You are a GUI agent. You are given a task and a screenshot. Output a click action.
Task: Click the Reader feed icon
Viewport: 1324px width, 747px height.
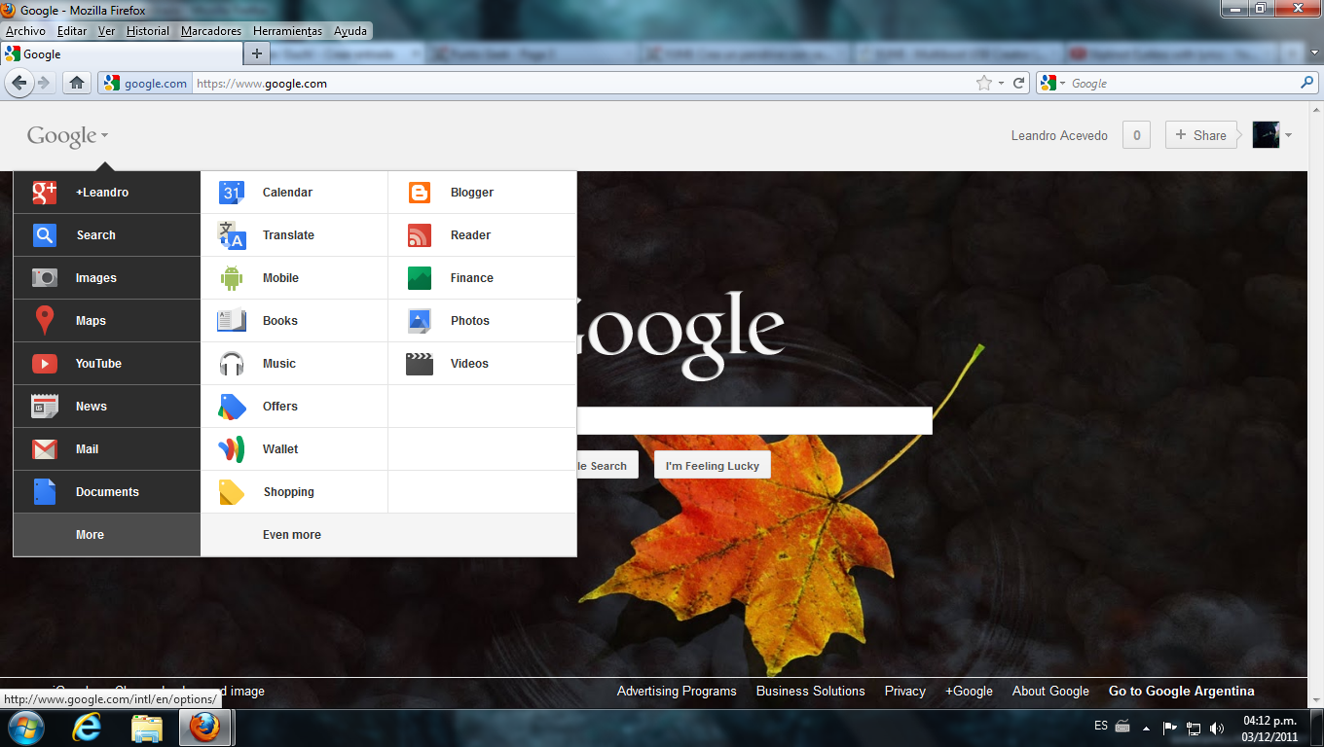pyautogui.click(x=420, y=235)
